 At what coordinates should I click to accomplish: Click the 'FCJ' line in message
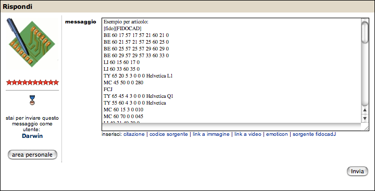click(x=108, y=90)
